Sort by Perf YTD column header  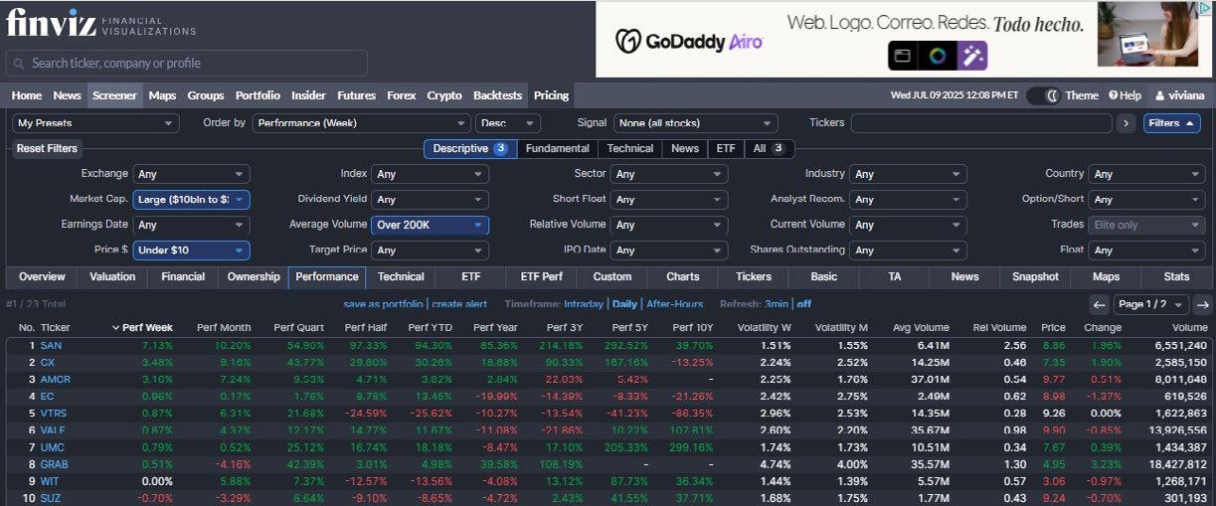429,327
